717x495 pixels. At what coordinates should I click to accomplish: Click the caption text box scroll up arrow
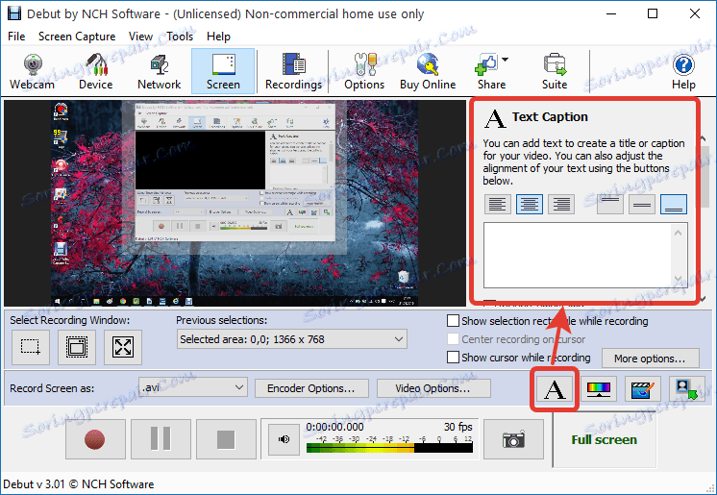[x=679, y=234]
